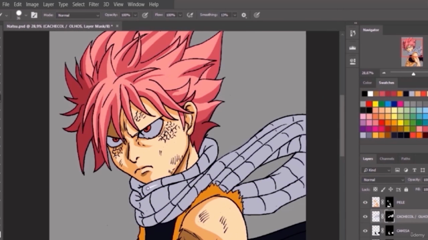This screenshot has width=428, height=240.
Task: Open the Smoothing value dropdown arrow
Action: pyautogui.click(x=235, y=15)
